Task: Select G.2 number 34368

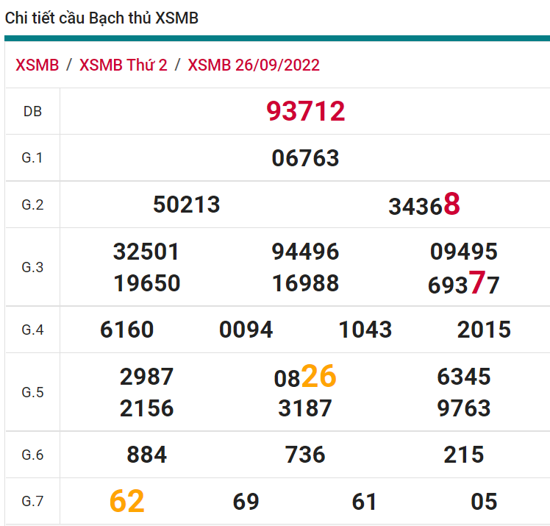Action: [x=424, y=205]
